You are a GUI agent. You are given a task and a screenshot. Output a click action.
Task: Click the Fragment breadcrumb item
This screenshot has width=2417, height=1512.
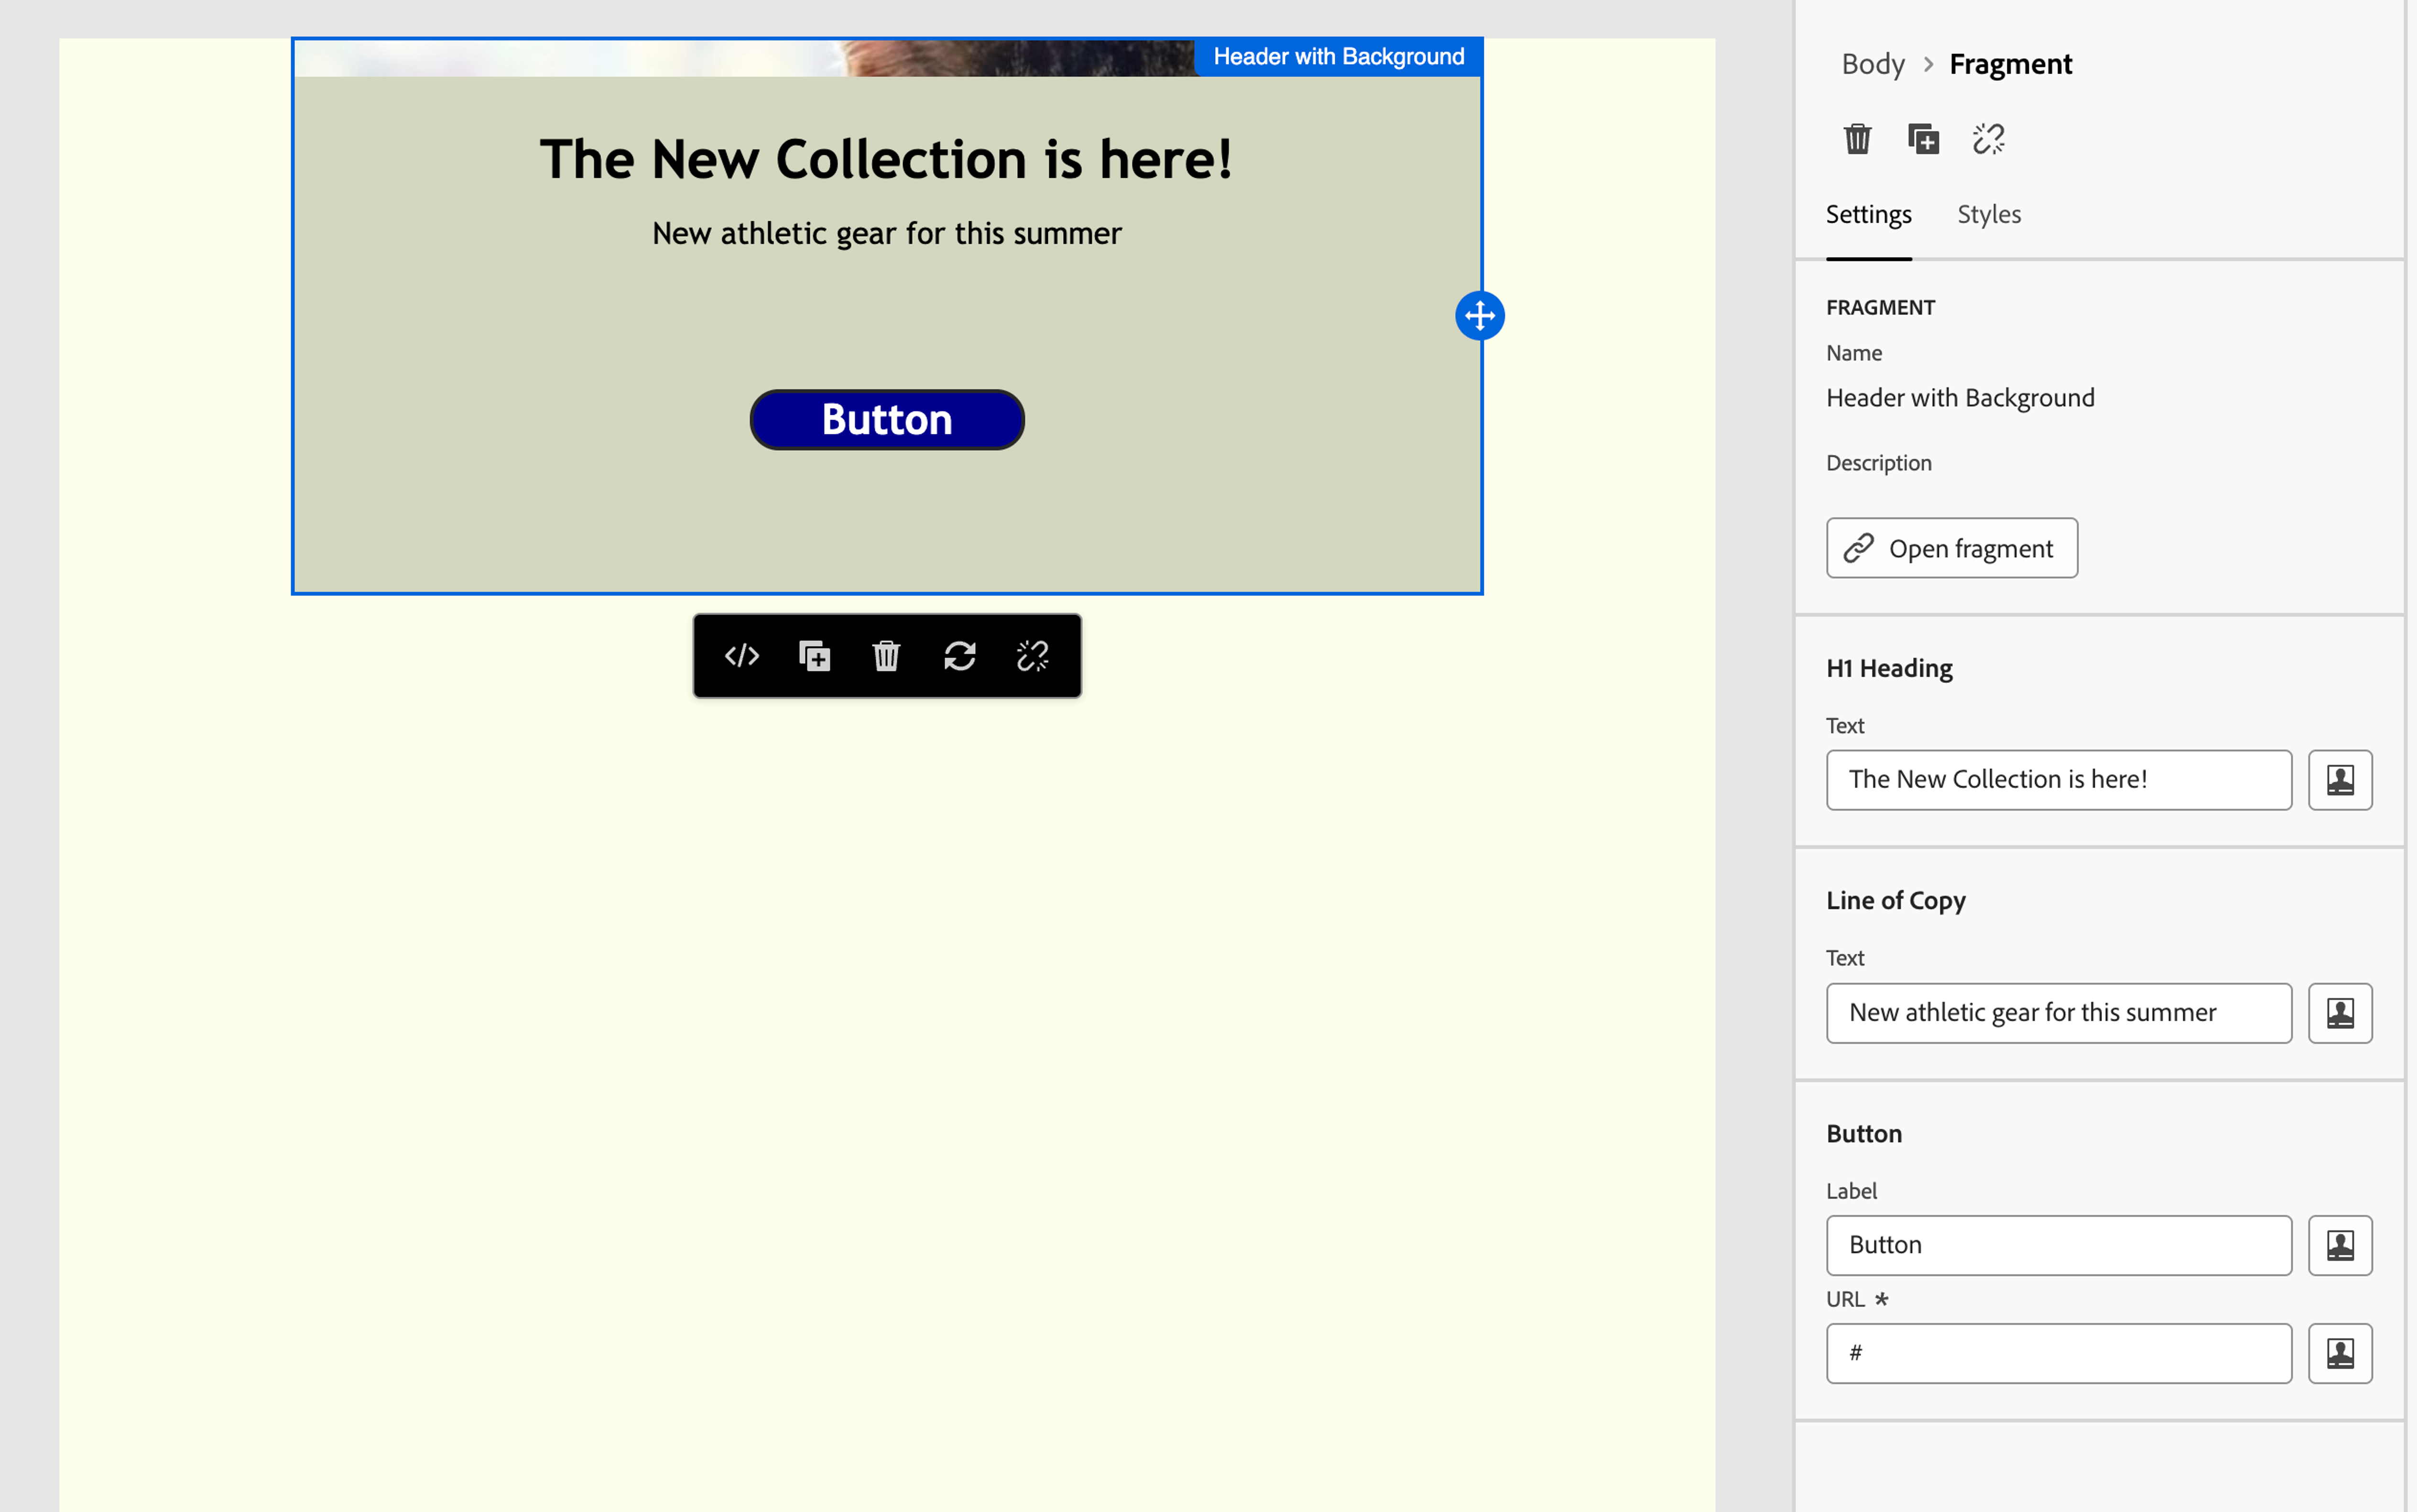(2010, 64)
